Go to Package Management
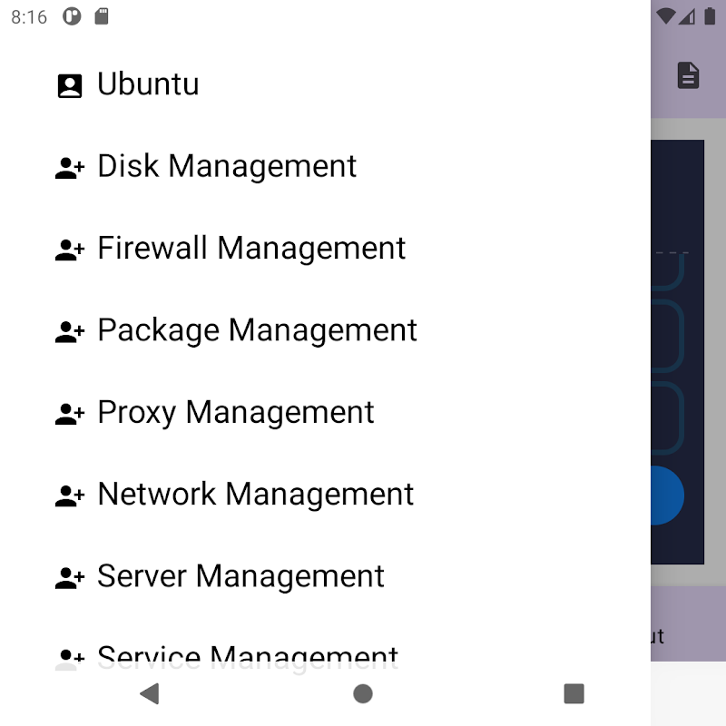Viewport: 726px width, 726px height. pyautogui.click(x=257, y=330)
